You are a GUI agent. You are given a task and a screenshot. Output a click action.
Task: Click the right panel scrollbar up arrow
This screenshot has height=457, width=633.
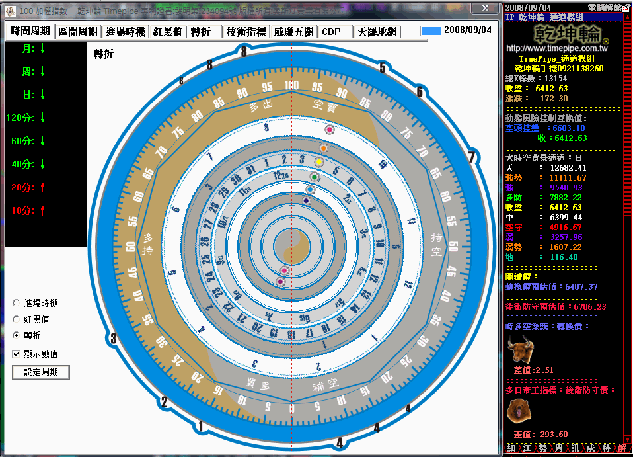pos(628,17)
